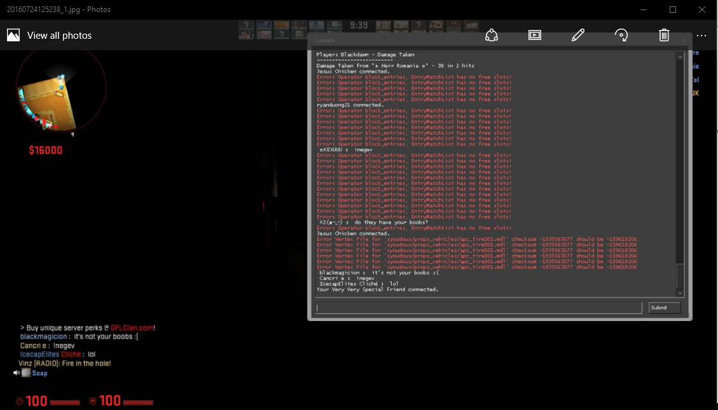Screen dimensions: 718x410
Task: Focus the console command input field
Action: [x=478, y=308]
